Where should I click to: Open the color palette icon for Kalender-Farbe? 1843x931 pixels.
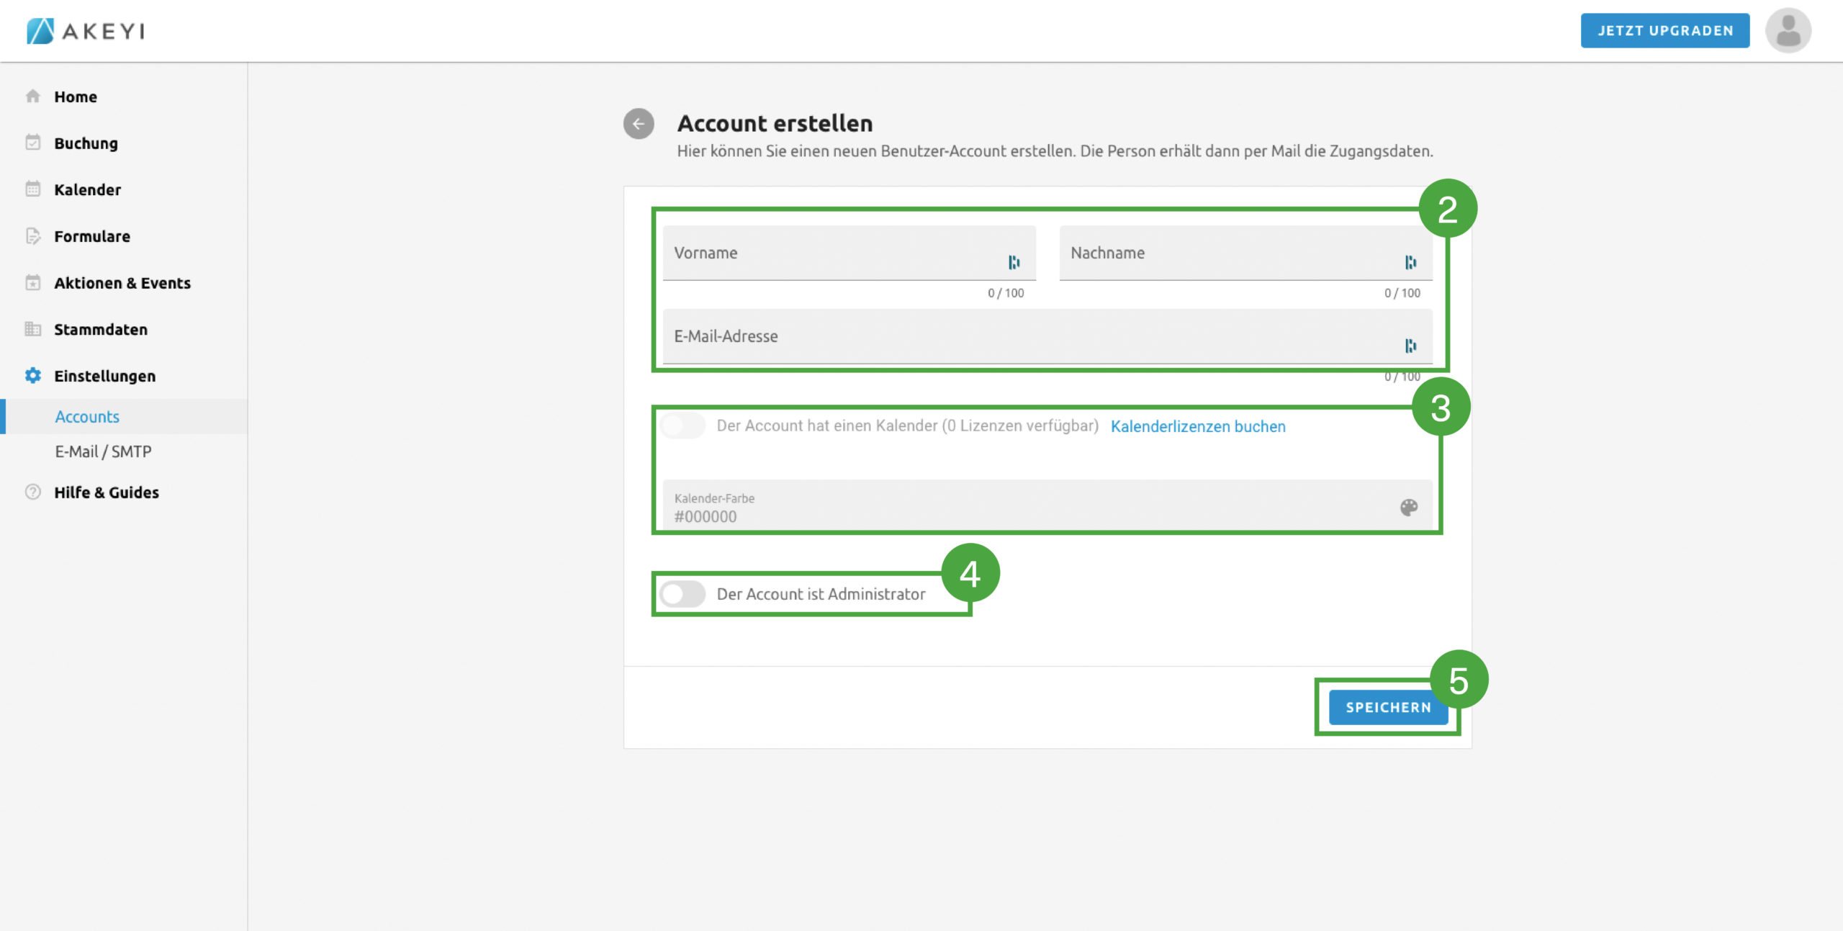1408,508
